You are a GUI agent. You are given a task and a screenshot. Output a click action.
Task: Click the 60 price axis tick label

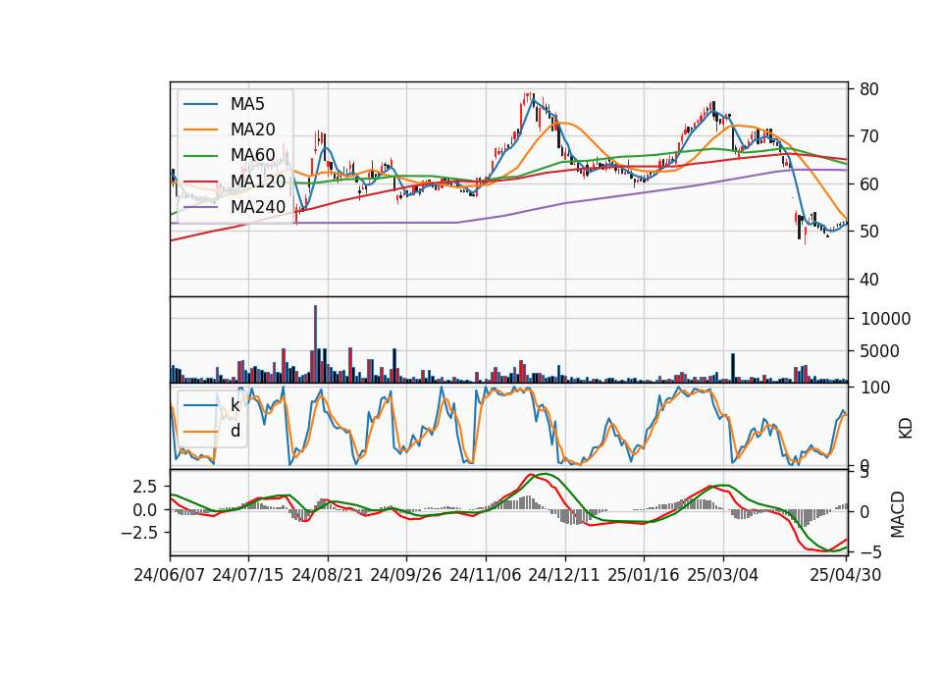click(869, 184)
